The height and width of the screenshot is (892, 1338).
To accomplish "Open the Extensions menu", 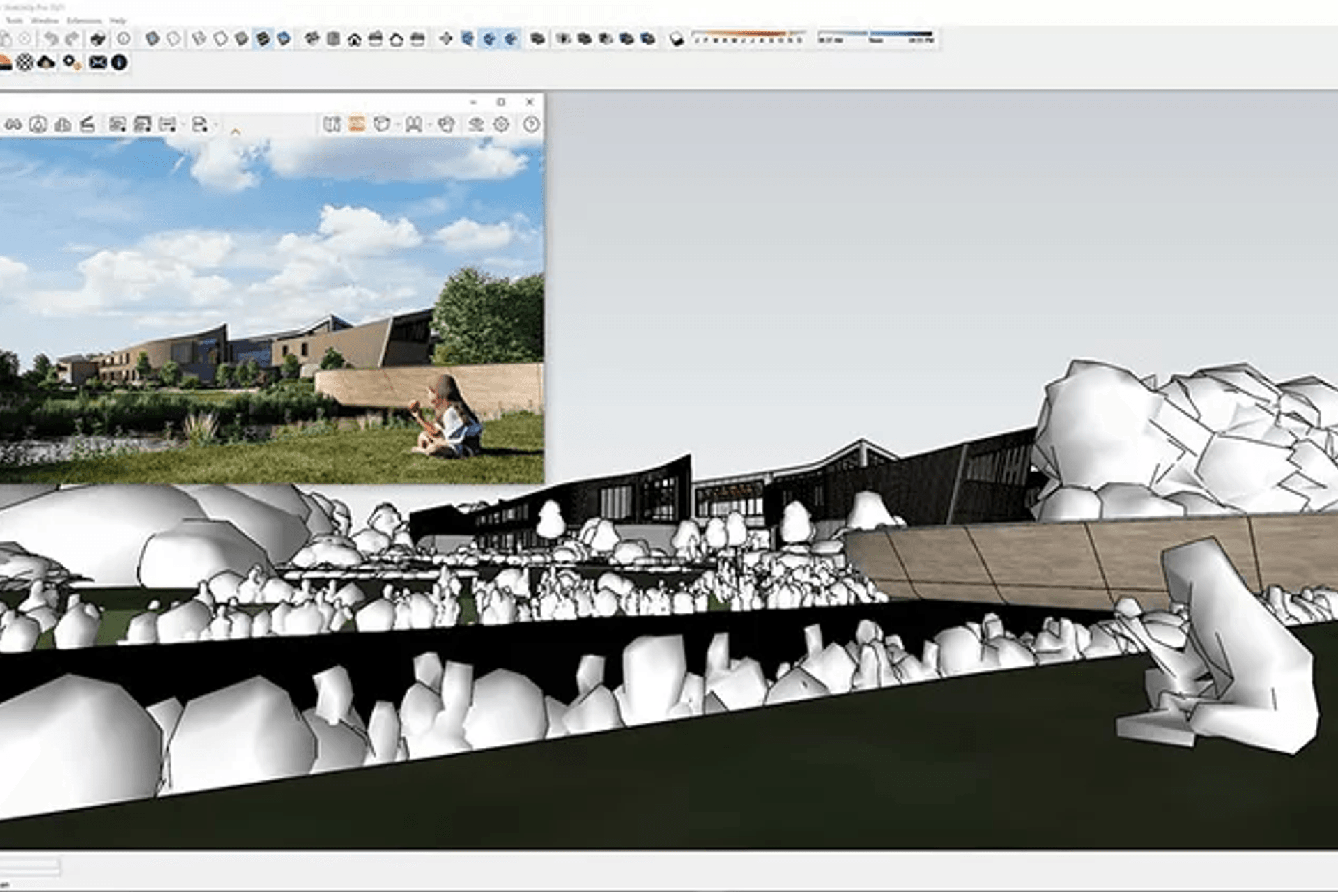I will (x=84, y=21).
